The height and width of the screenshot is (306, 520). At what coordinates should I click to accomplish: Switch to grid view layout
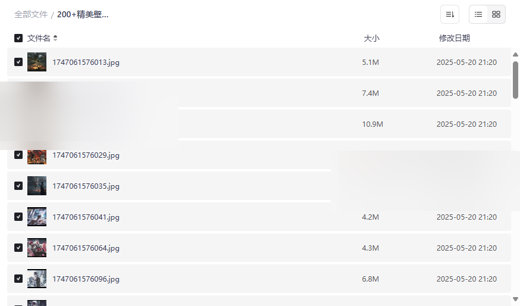click(x=496, y=14)
